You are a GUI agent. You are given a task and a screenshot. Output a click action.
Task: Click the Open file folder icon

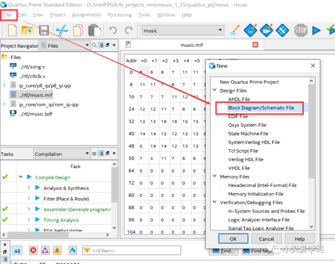click(27, 30)
